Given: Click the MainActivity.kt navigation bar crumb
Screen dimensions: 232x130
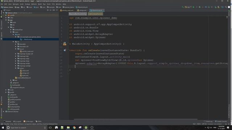Looking at the screenshot, I should click(82, 7).
